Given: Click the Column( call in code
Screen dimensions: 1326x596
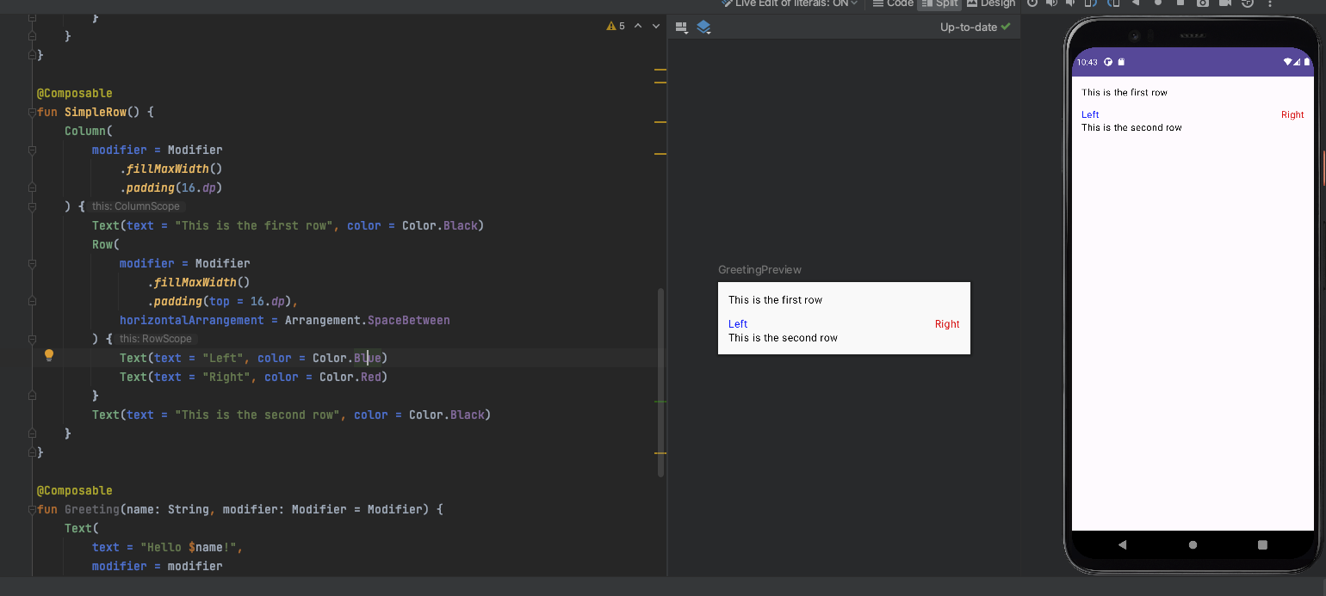Looking at the screenshot, I should point(89,131).
